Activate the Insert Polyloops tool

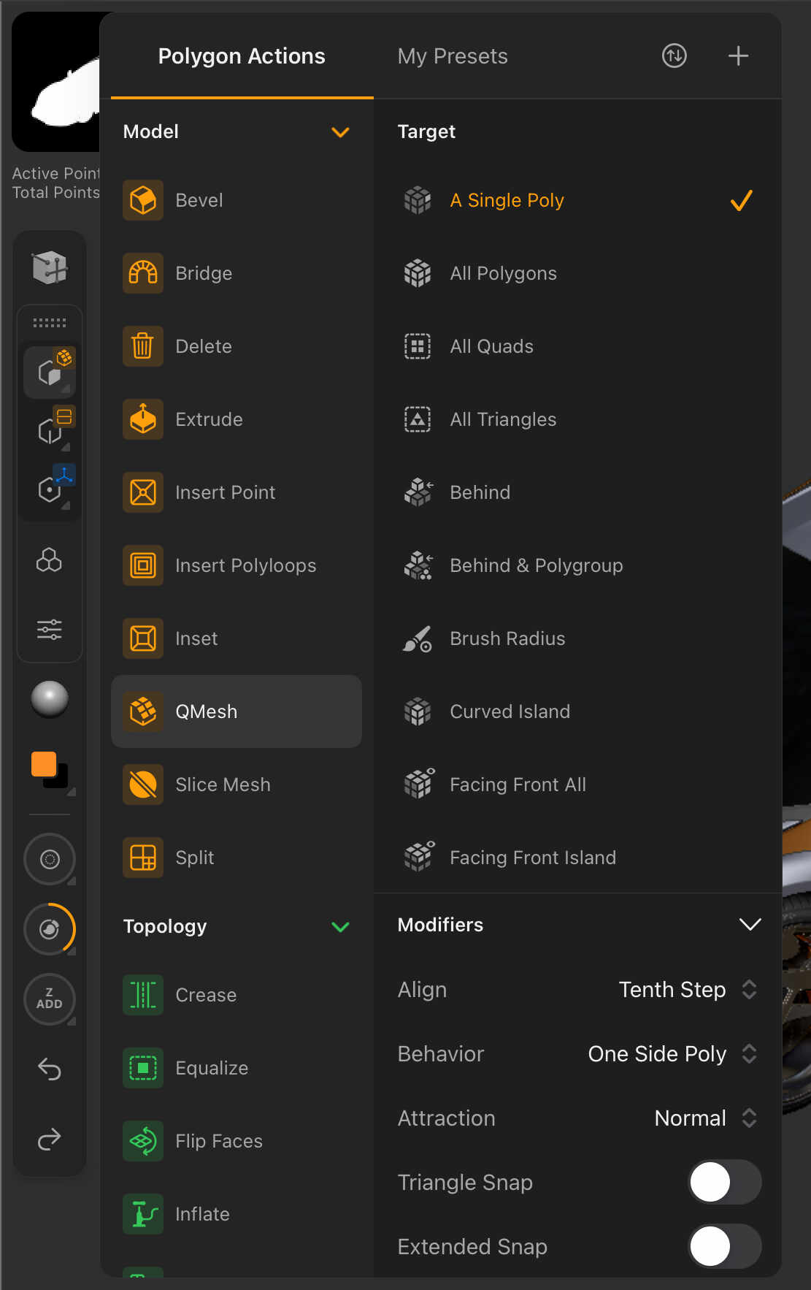click(x=245, y=565)
